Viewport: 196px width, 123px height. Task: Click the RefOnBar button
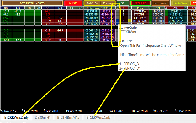[x=93, y=3]
